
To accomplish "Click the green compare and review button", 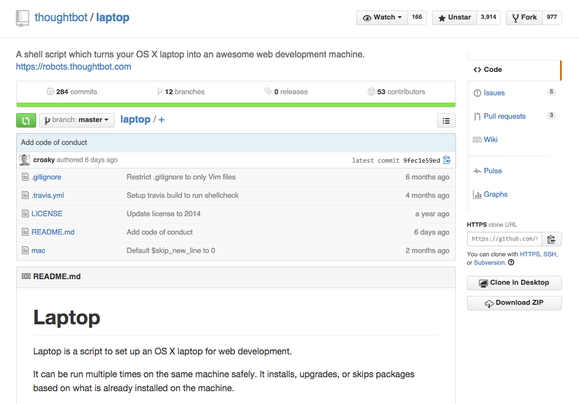I will 26,120.
